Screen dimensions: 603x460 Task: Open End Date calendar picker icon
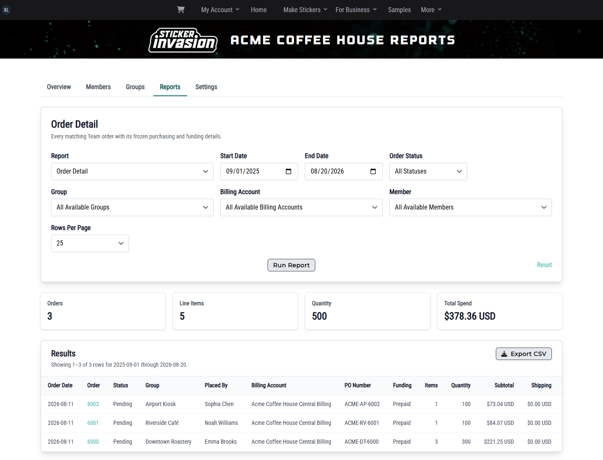pos(373,171)
